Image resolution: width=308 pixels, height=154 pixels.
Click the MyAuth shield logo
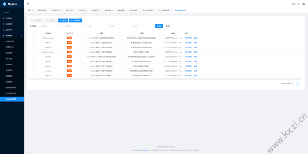5,4
